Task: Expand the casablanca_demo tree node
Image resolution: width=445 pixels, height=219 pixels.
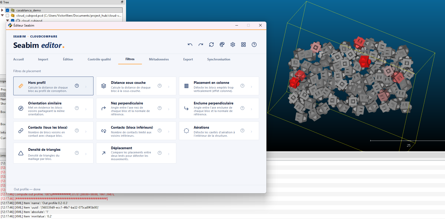Action: [x=2, y=10]
